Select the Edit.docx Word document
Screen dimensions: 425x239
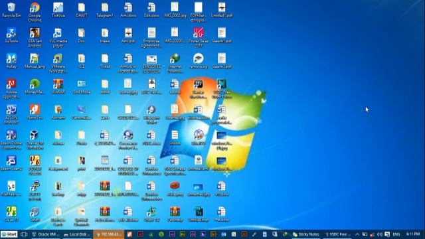point(151,10)
